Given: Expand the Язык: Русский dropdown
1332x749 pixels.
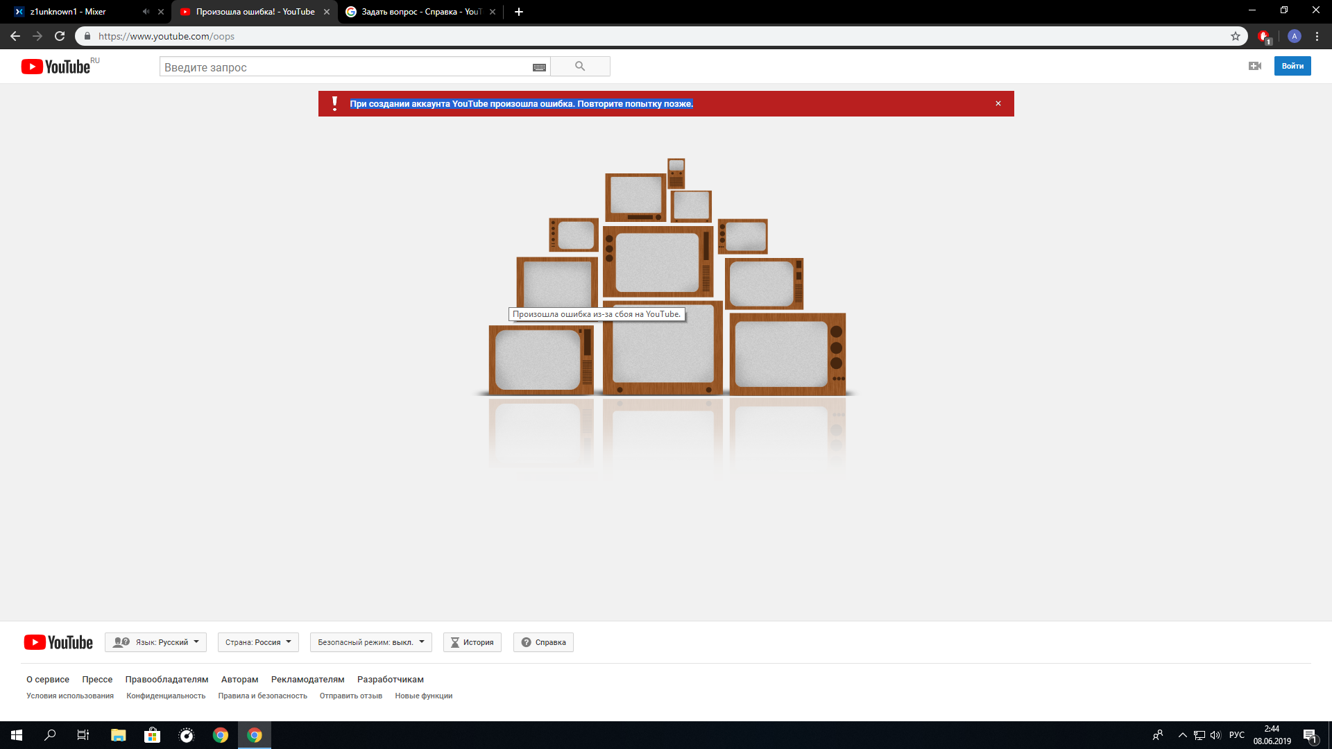Looking at the screenshot, I should (155, 642).
